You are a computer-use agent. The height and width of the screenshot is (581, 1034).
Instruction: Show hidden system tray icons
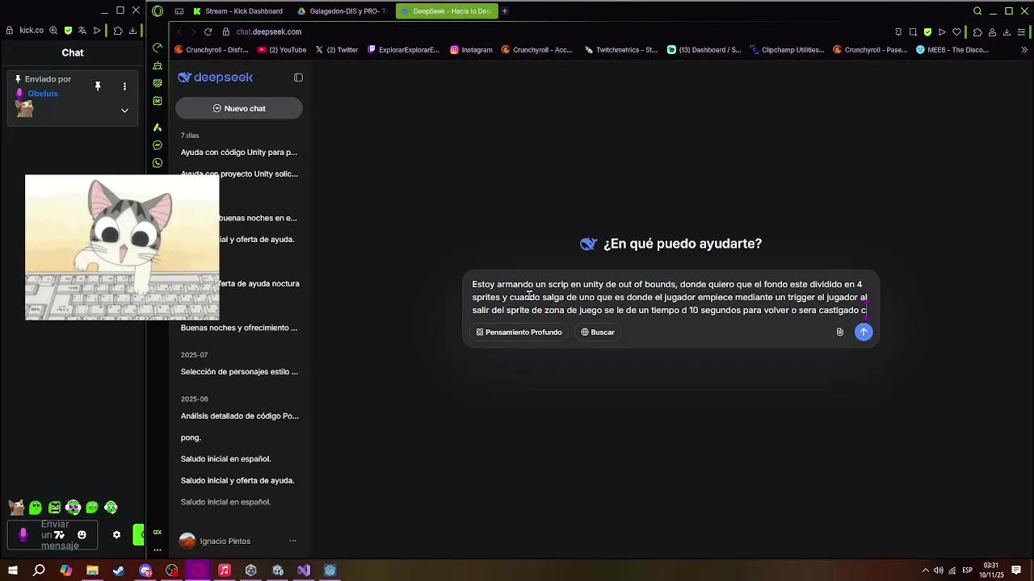[926, 571]
